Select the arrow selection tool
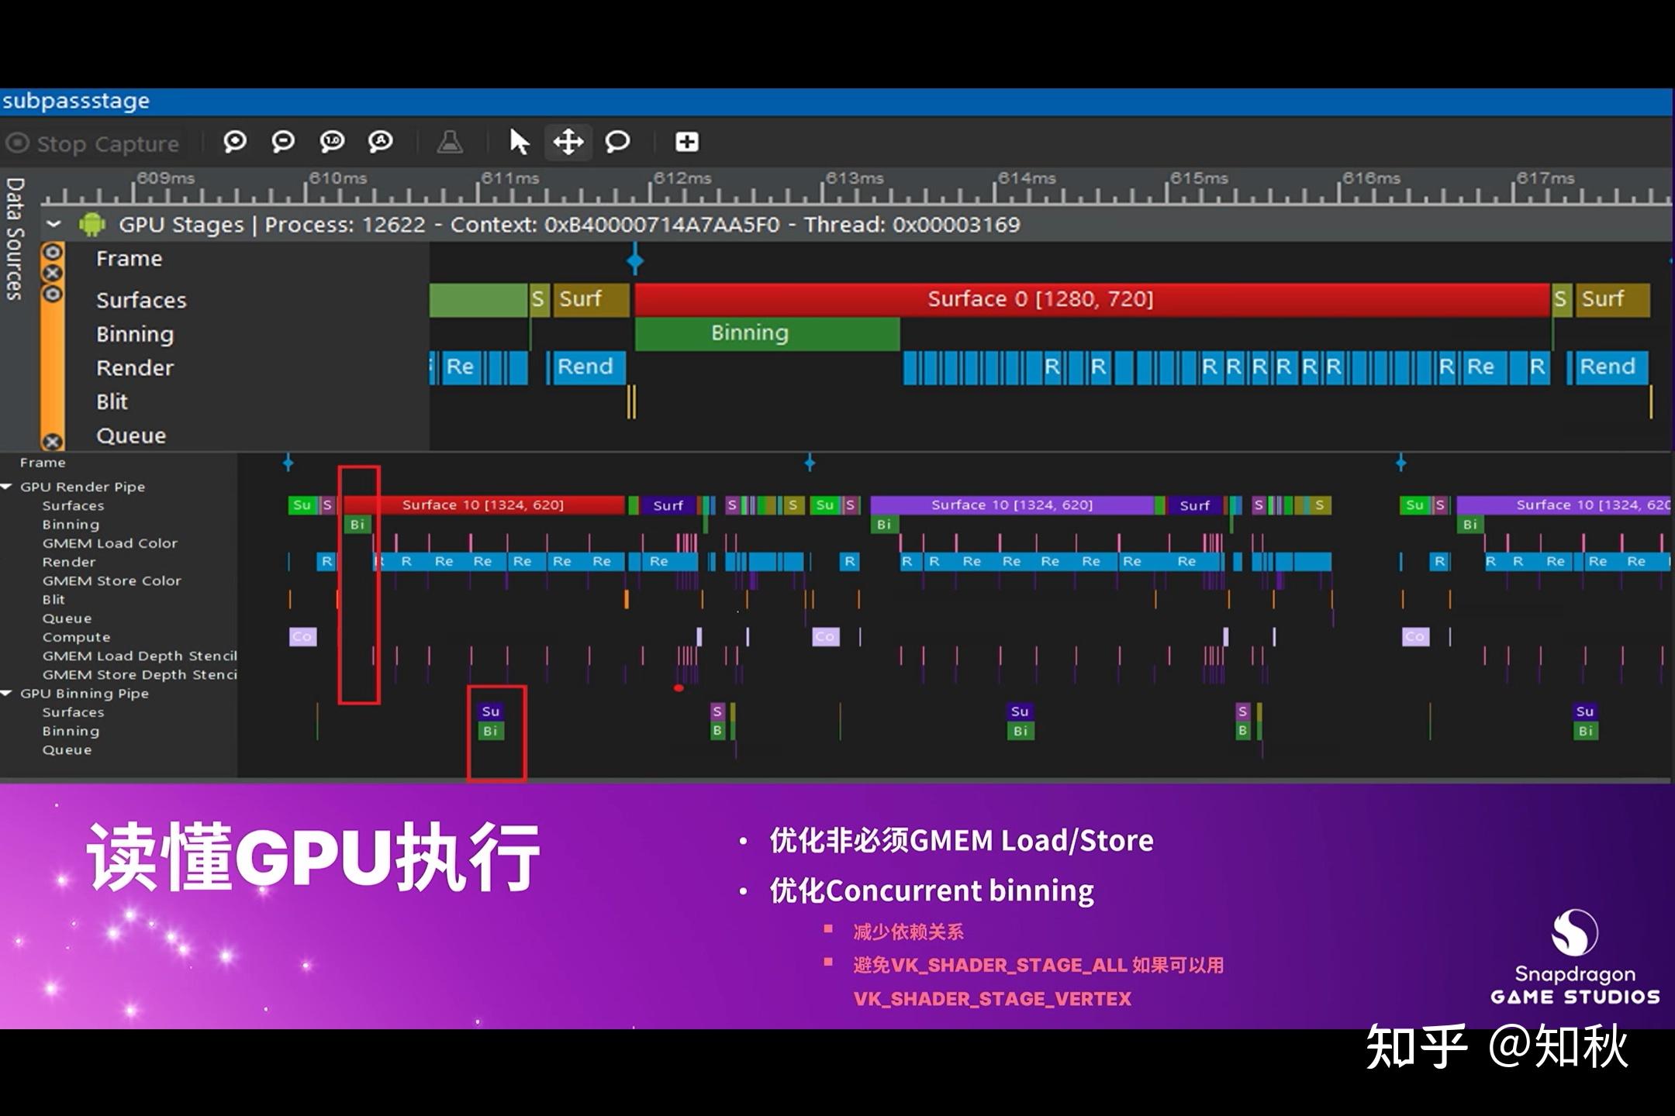 point(520,143)
